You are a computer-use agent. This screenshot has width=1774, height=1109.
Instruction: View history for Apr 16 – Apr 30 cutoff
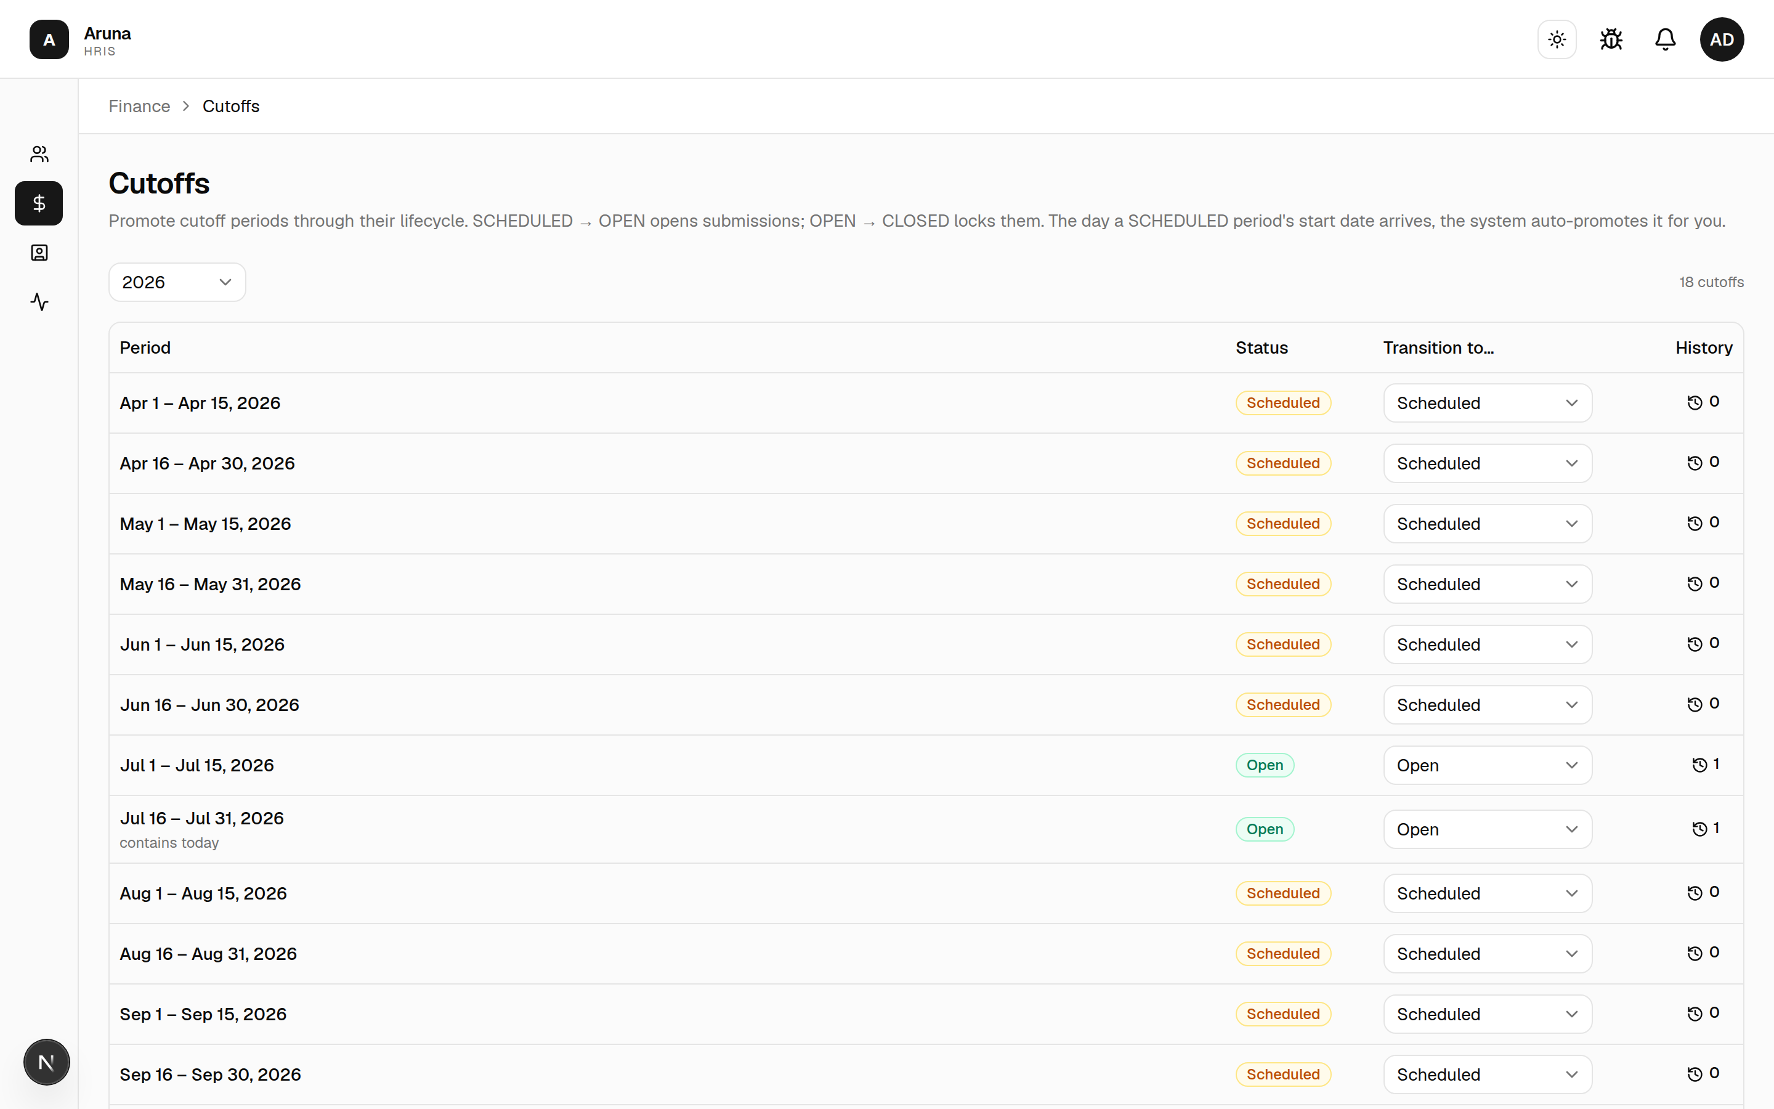click(1703, 462)
